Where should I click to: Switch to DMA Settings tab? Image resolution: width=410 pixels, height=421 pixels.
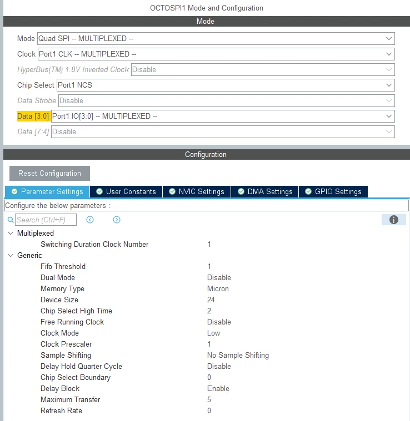point(265,192)
